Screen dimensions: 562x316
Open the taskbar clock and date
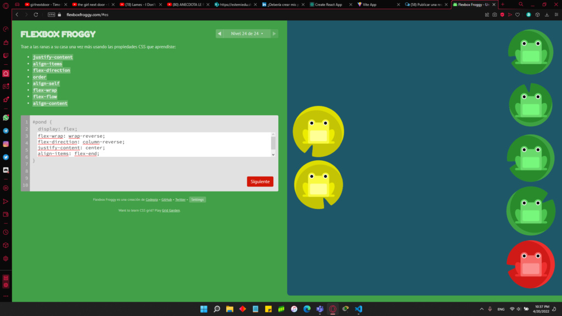[x=541, y=309]
